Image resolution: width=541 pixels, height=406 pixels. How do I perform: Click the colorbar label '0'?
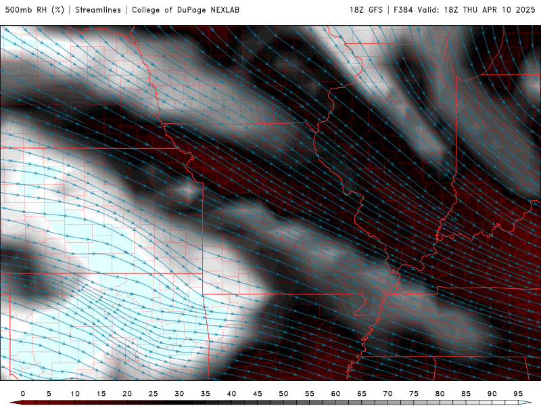[x=23, y=394]
